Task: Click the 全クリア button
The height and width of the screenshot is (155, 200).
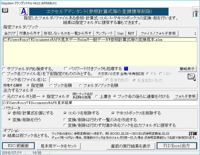Action: tap(10, 33)
